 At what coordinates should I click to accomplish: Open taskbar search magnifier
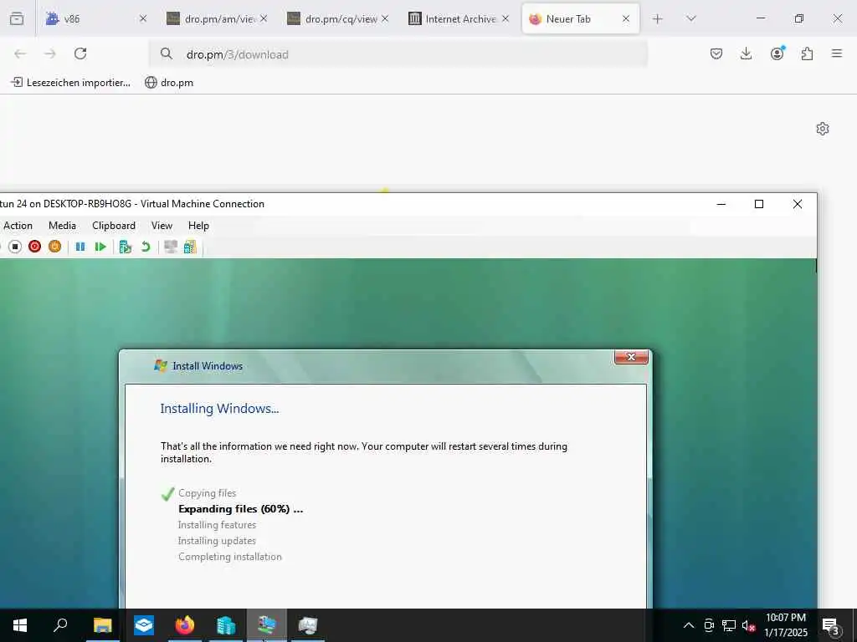click(60, 625)
